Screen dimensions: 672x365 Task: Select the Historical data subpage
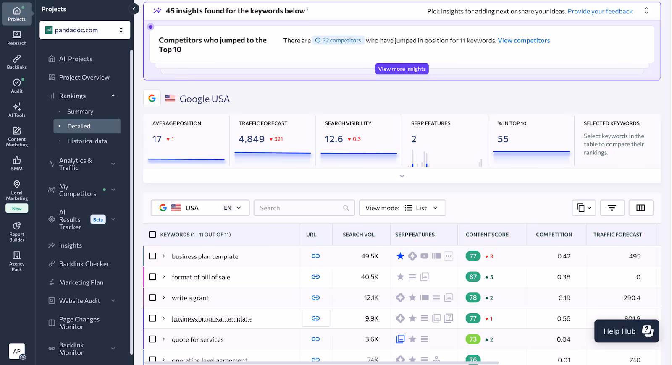(x=87, y=141)
